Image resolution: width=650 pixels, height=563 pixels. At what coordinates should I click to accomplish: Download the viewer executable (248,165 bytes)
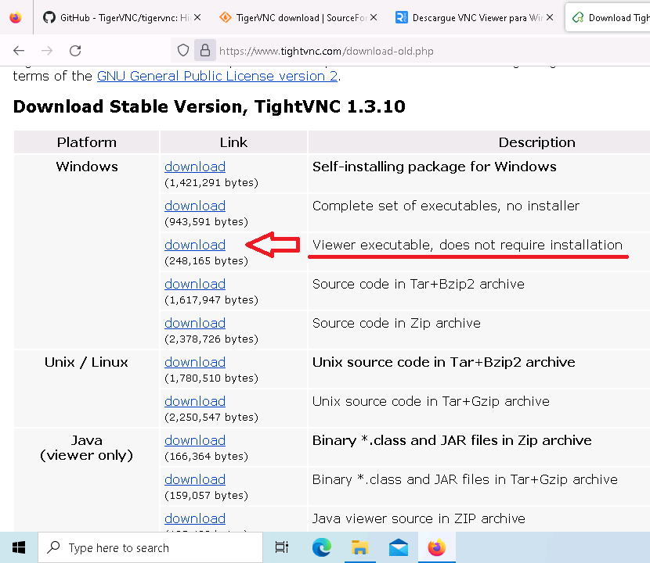point(195,245)
